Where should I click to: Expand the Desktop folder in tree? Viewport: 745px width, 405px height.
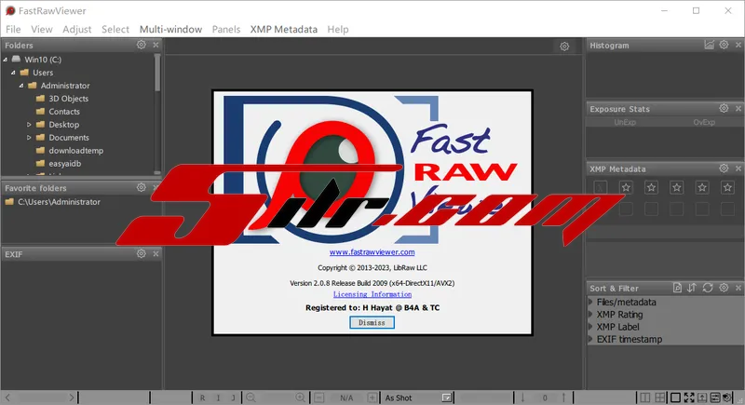29,125
